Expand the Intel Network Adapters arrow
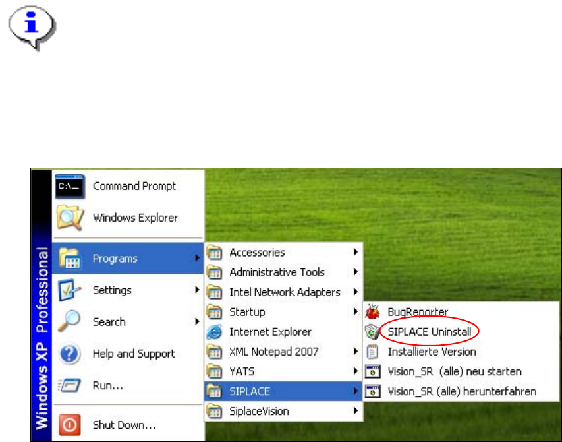The height and width of the screenshot is (442, 562). point(356,292)
